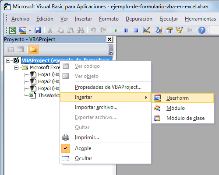Image resolution: width=219 pixels, height=175 pixels.
Task: Select Módulo de clase from submenu
Action: click(183, 118)
